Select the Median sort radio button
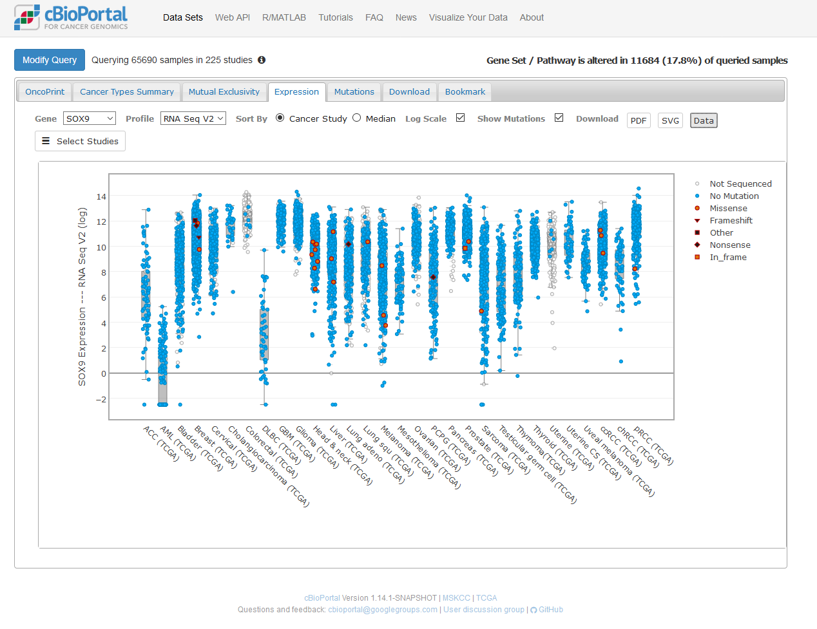The width and height of the screenshot is (817, 629). pyautogui.click(x=356, y=118)
